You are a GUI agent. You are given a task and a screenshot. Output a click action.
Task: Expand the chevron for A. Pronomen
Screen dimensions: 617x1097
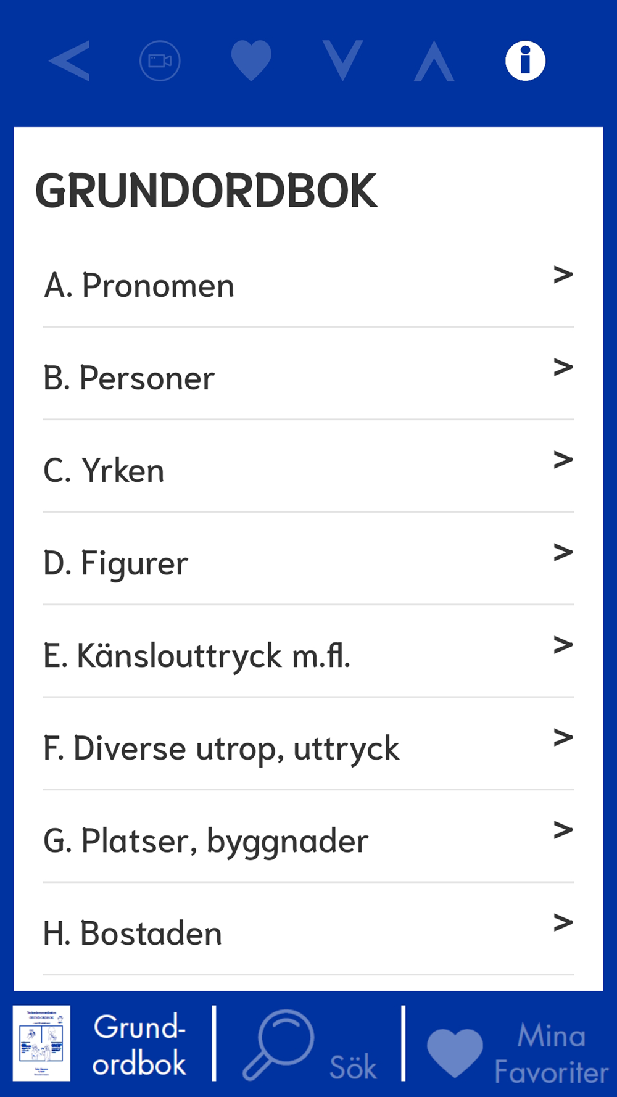tap(563, 275)
